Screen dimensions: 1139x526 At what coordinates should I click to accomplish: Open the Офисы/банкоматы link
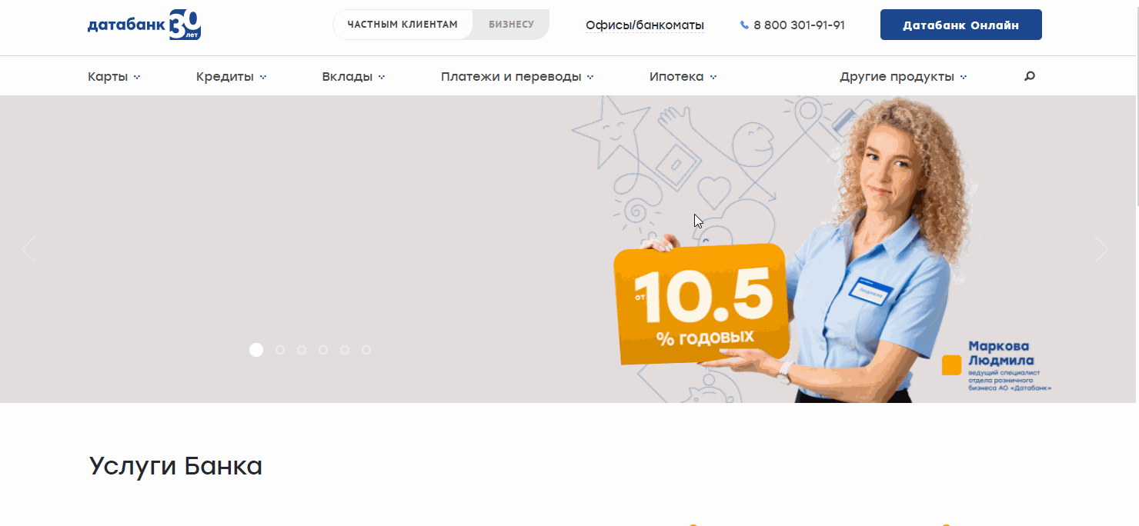pyautogui.click(x=644, y=25)
